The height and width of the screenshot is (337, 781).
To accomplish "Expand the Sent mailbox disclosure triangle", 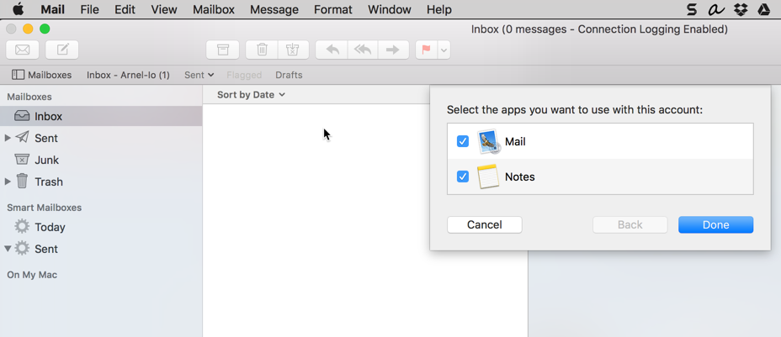I will (x=8, y=138).
